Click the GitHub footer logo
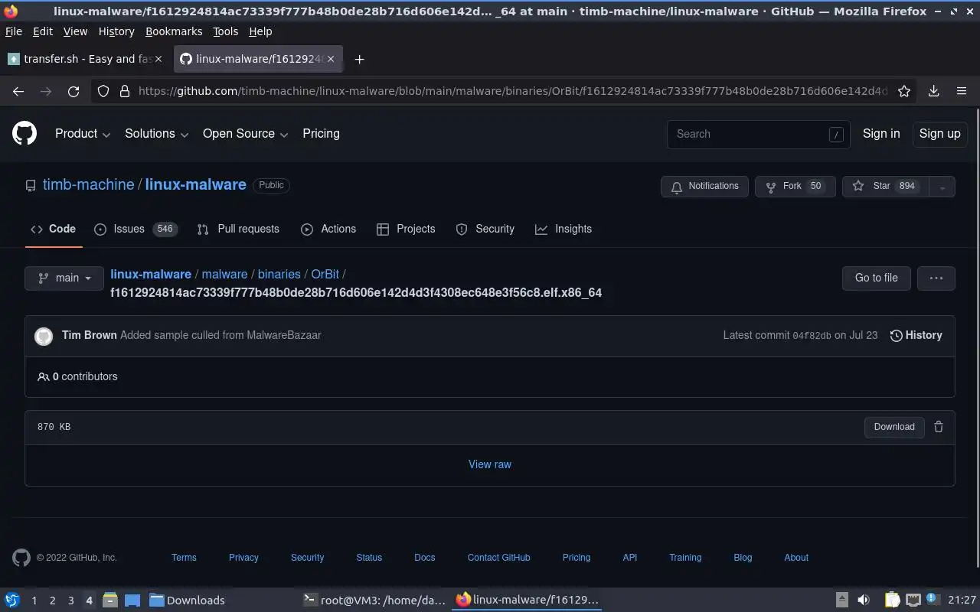This screenshot has height=612, width=980. pyautogui.click(x=21, y=558)
